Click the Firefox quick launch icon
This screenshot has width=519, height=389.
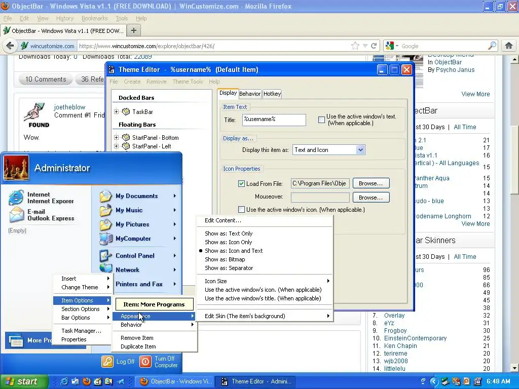(87, 381)
